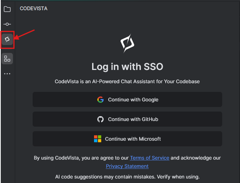
Task: Click Continue with GitHub button
Action: [x=127, y=119]
